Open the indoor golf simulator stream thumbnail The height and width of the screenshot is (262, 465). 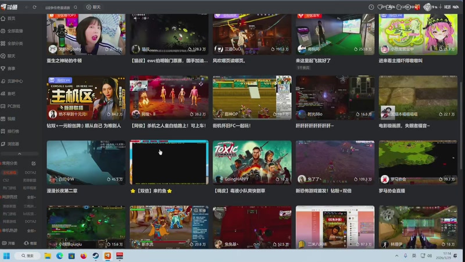(x=335, y=34)
